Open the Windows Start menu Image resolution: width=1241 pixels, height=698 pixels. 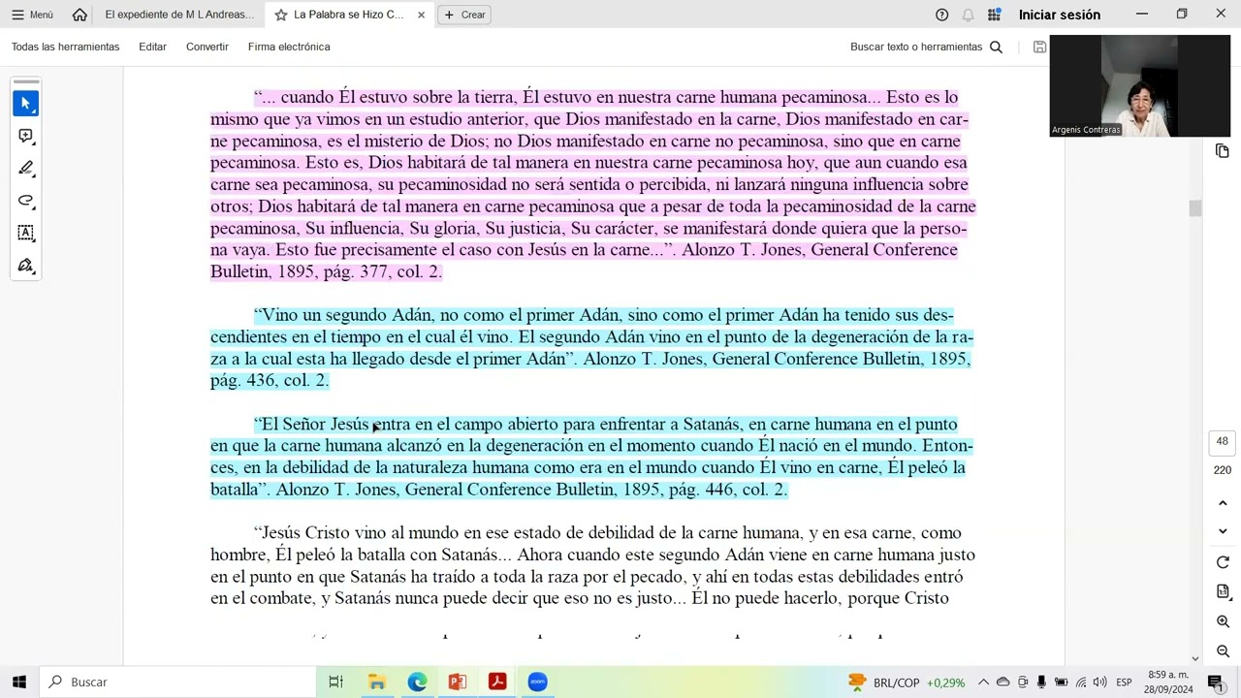(18, 682)
